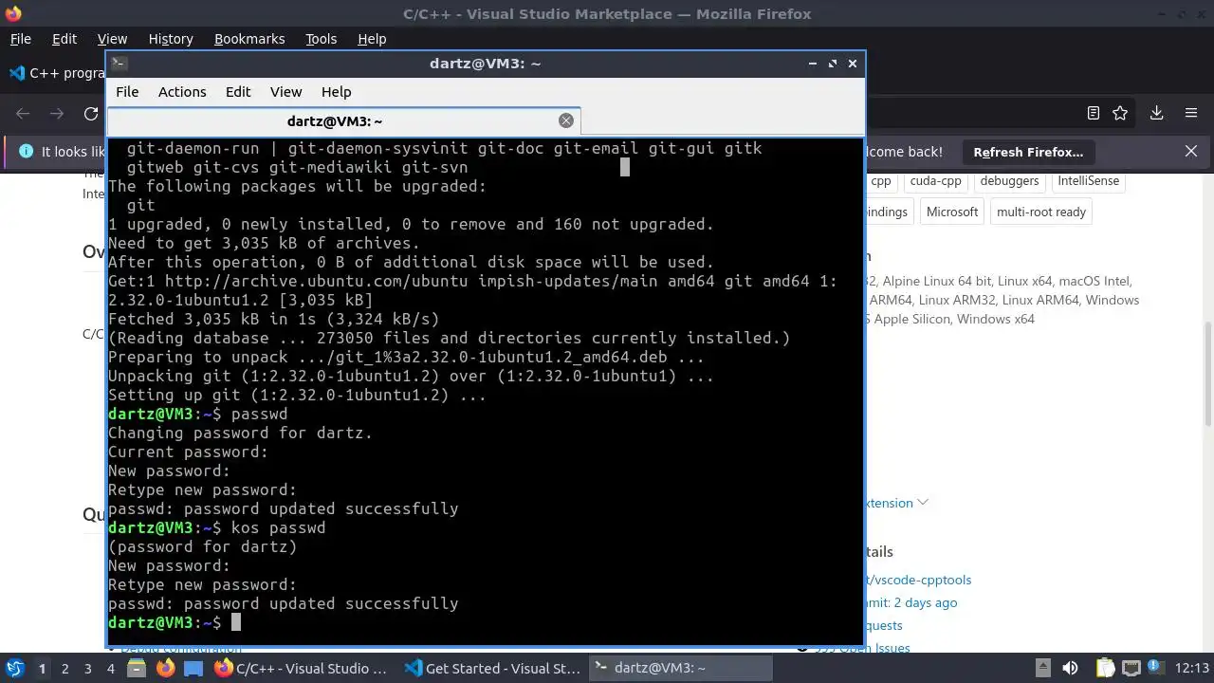Launch Firefox from the taskbar quick launch

[x=165, y=669]
